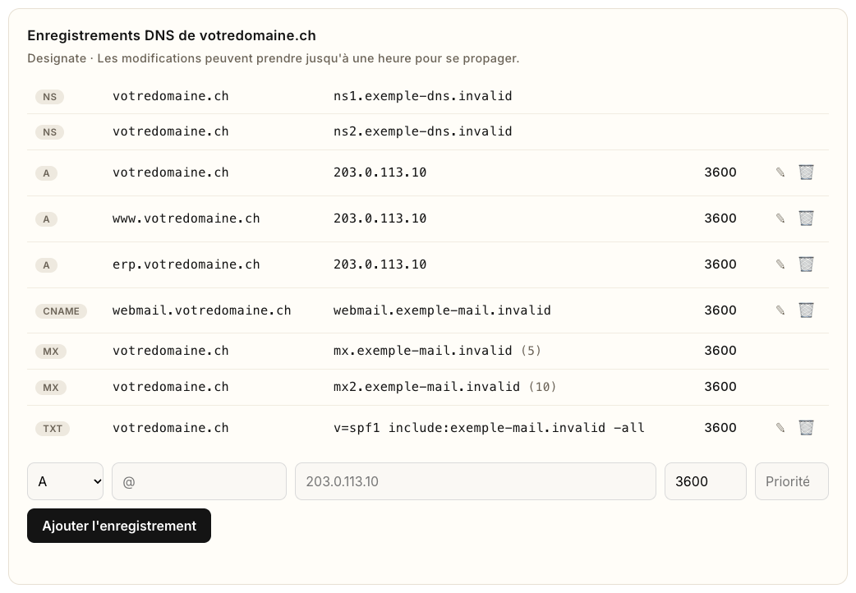Screen dimensions: 856x593
Task: Click NS badge of ns2 record
Action: [49, 133]
